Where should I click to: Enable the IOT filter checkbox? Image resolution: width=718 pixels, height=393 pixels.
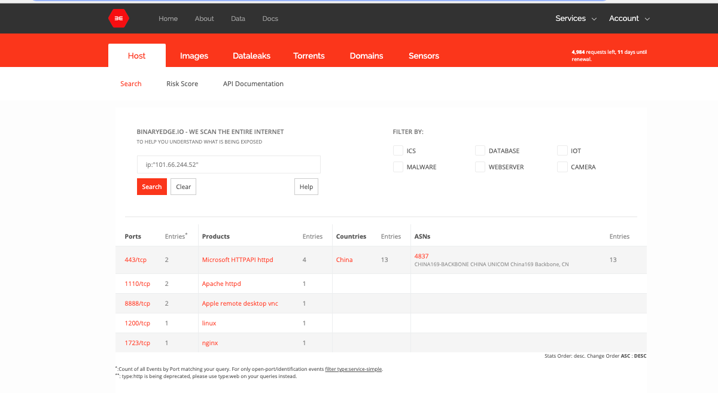click(562, 151)
